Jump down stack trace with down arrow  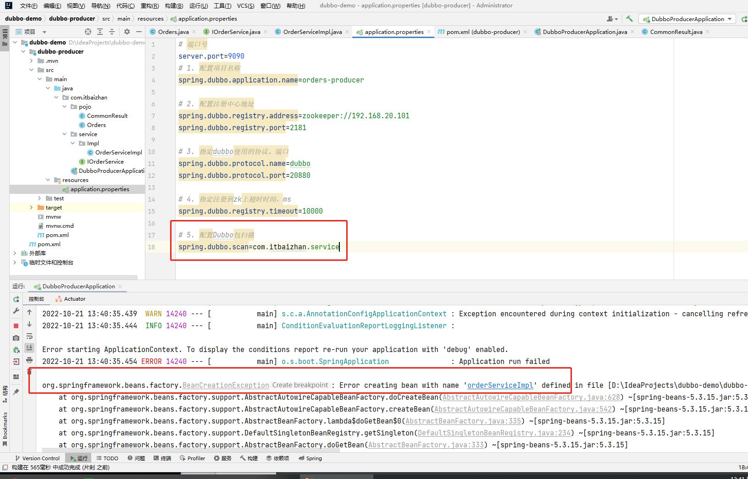29,324
